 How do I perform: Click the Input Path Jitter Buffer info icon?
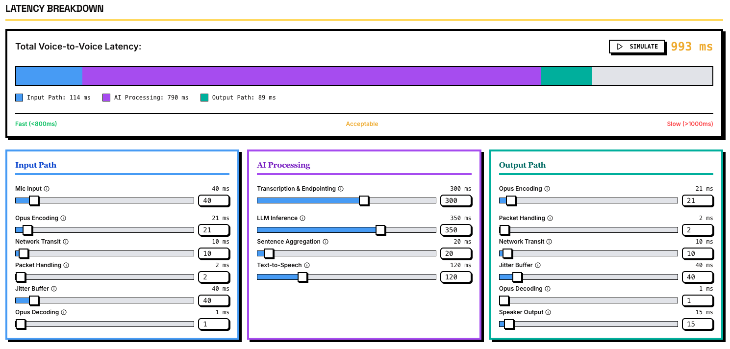click(x=54, y=289)
